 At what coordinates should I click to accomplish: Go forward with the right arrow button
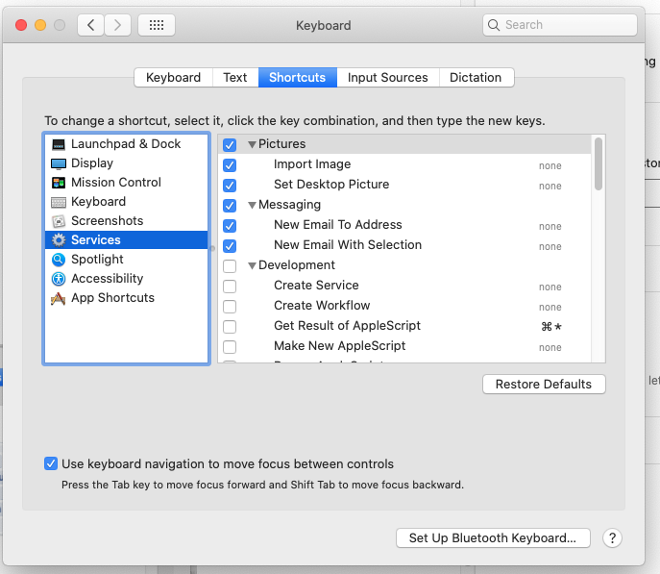(x=117, y=25)
